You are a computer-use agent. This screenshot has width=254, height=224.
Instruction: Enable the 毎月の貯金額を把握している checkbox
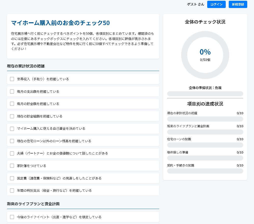12,104
